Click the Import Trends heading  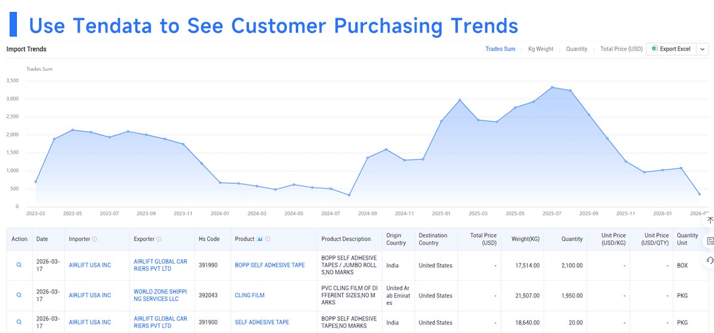[x=26, y=49]
